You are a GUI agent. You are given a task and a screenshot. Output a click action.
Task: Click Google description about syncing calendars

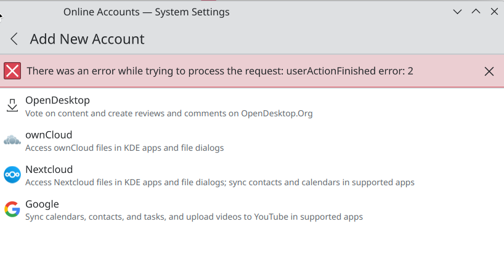[x=193, y=217]
